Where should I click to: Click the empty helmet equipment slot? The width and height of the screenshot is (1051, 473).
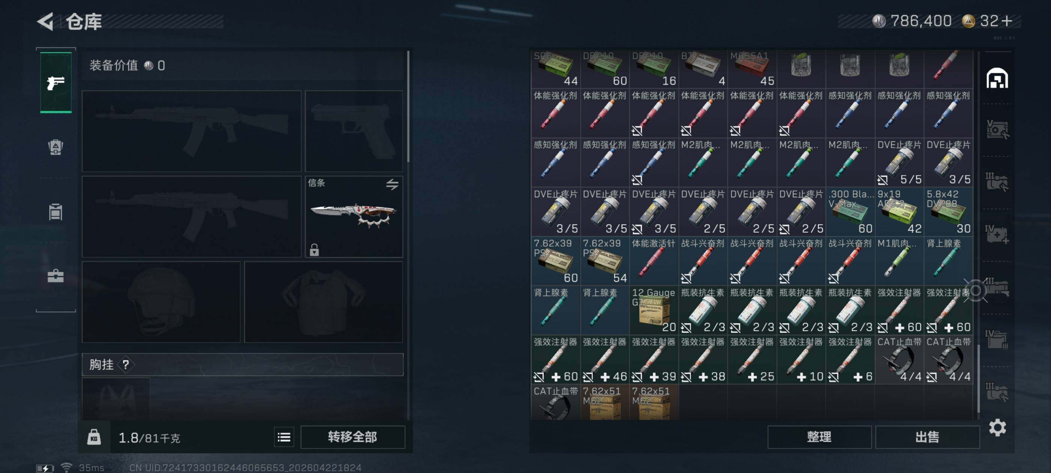(x=161, y=302)
